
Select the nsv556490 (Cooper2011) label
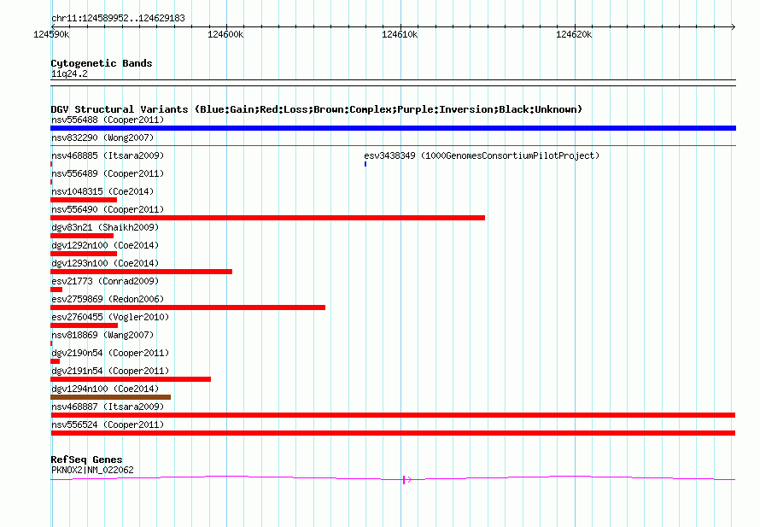click(x=108, y=209)
